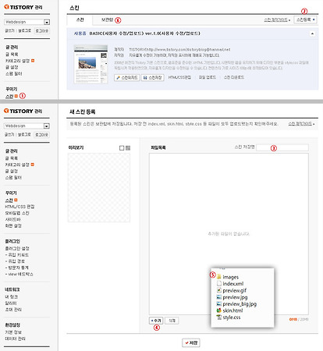Collapse the BASIC skin info panel
323x351 pixels.
point(312,34)
